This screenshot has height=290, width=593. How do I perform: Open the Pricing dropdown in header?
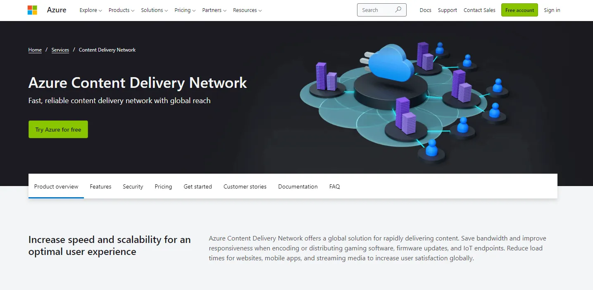coord(185,10)
